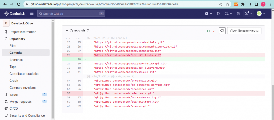The height and width of the screenshot is (120, 274).
Task: Share this page via share icon
Action: (221, 4)
